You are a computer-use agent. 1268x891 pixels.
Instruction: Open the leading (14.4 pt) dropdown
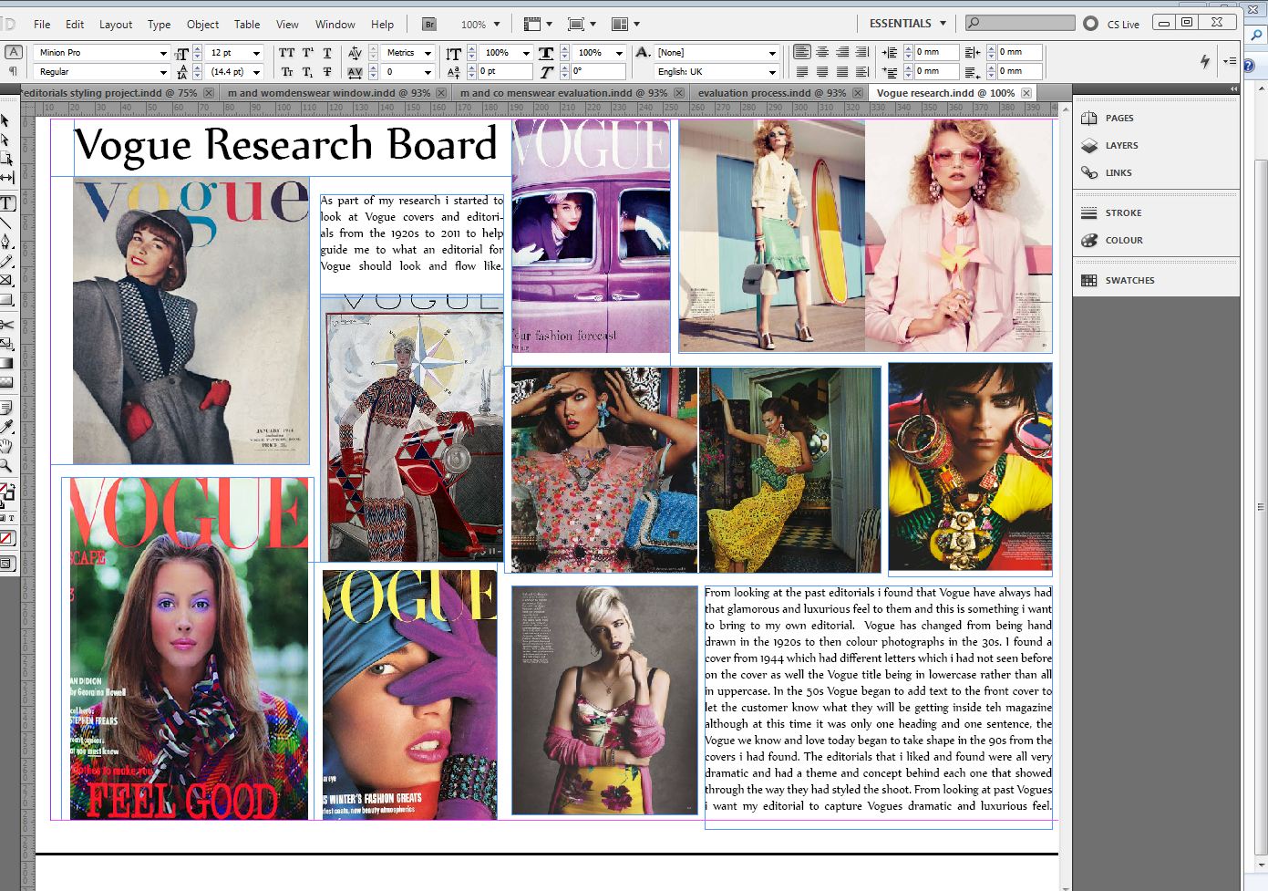[256, 72]
